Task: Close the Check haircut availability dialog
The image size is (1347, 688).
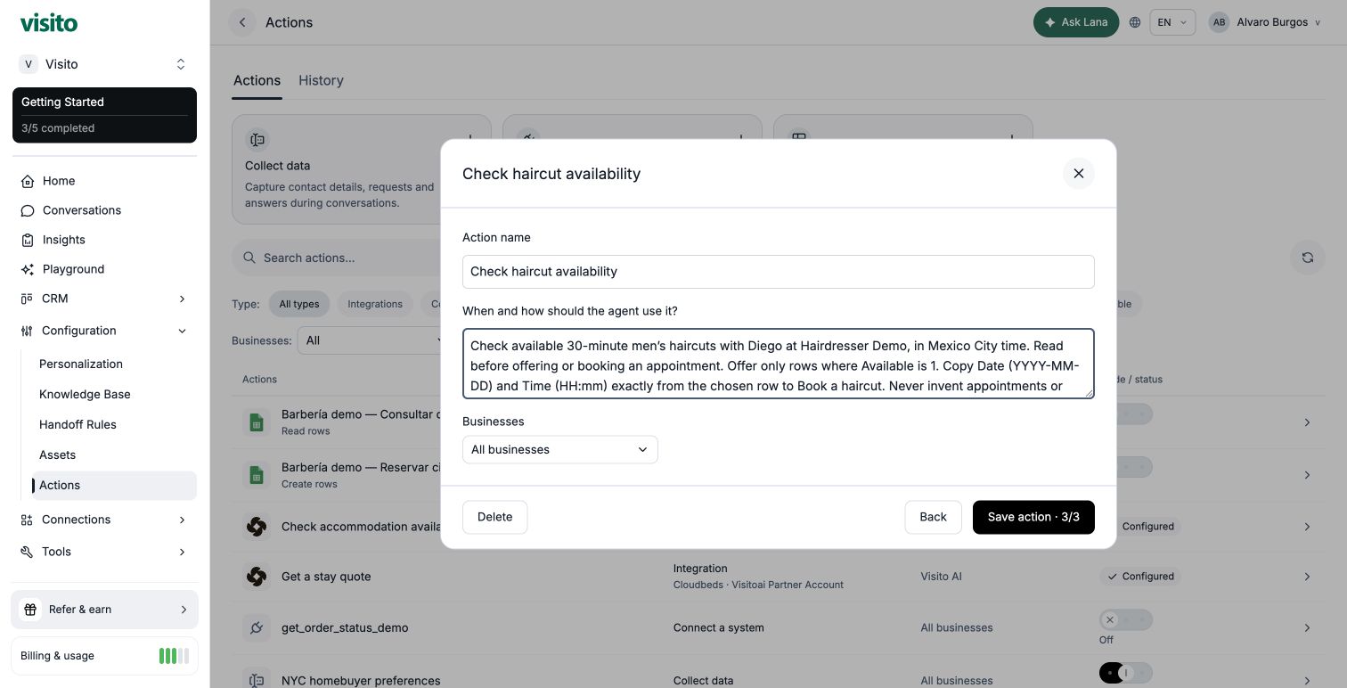Action: click(x=1078, y=174)
